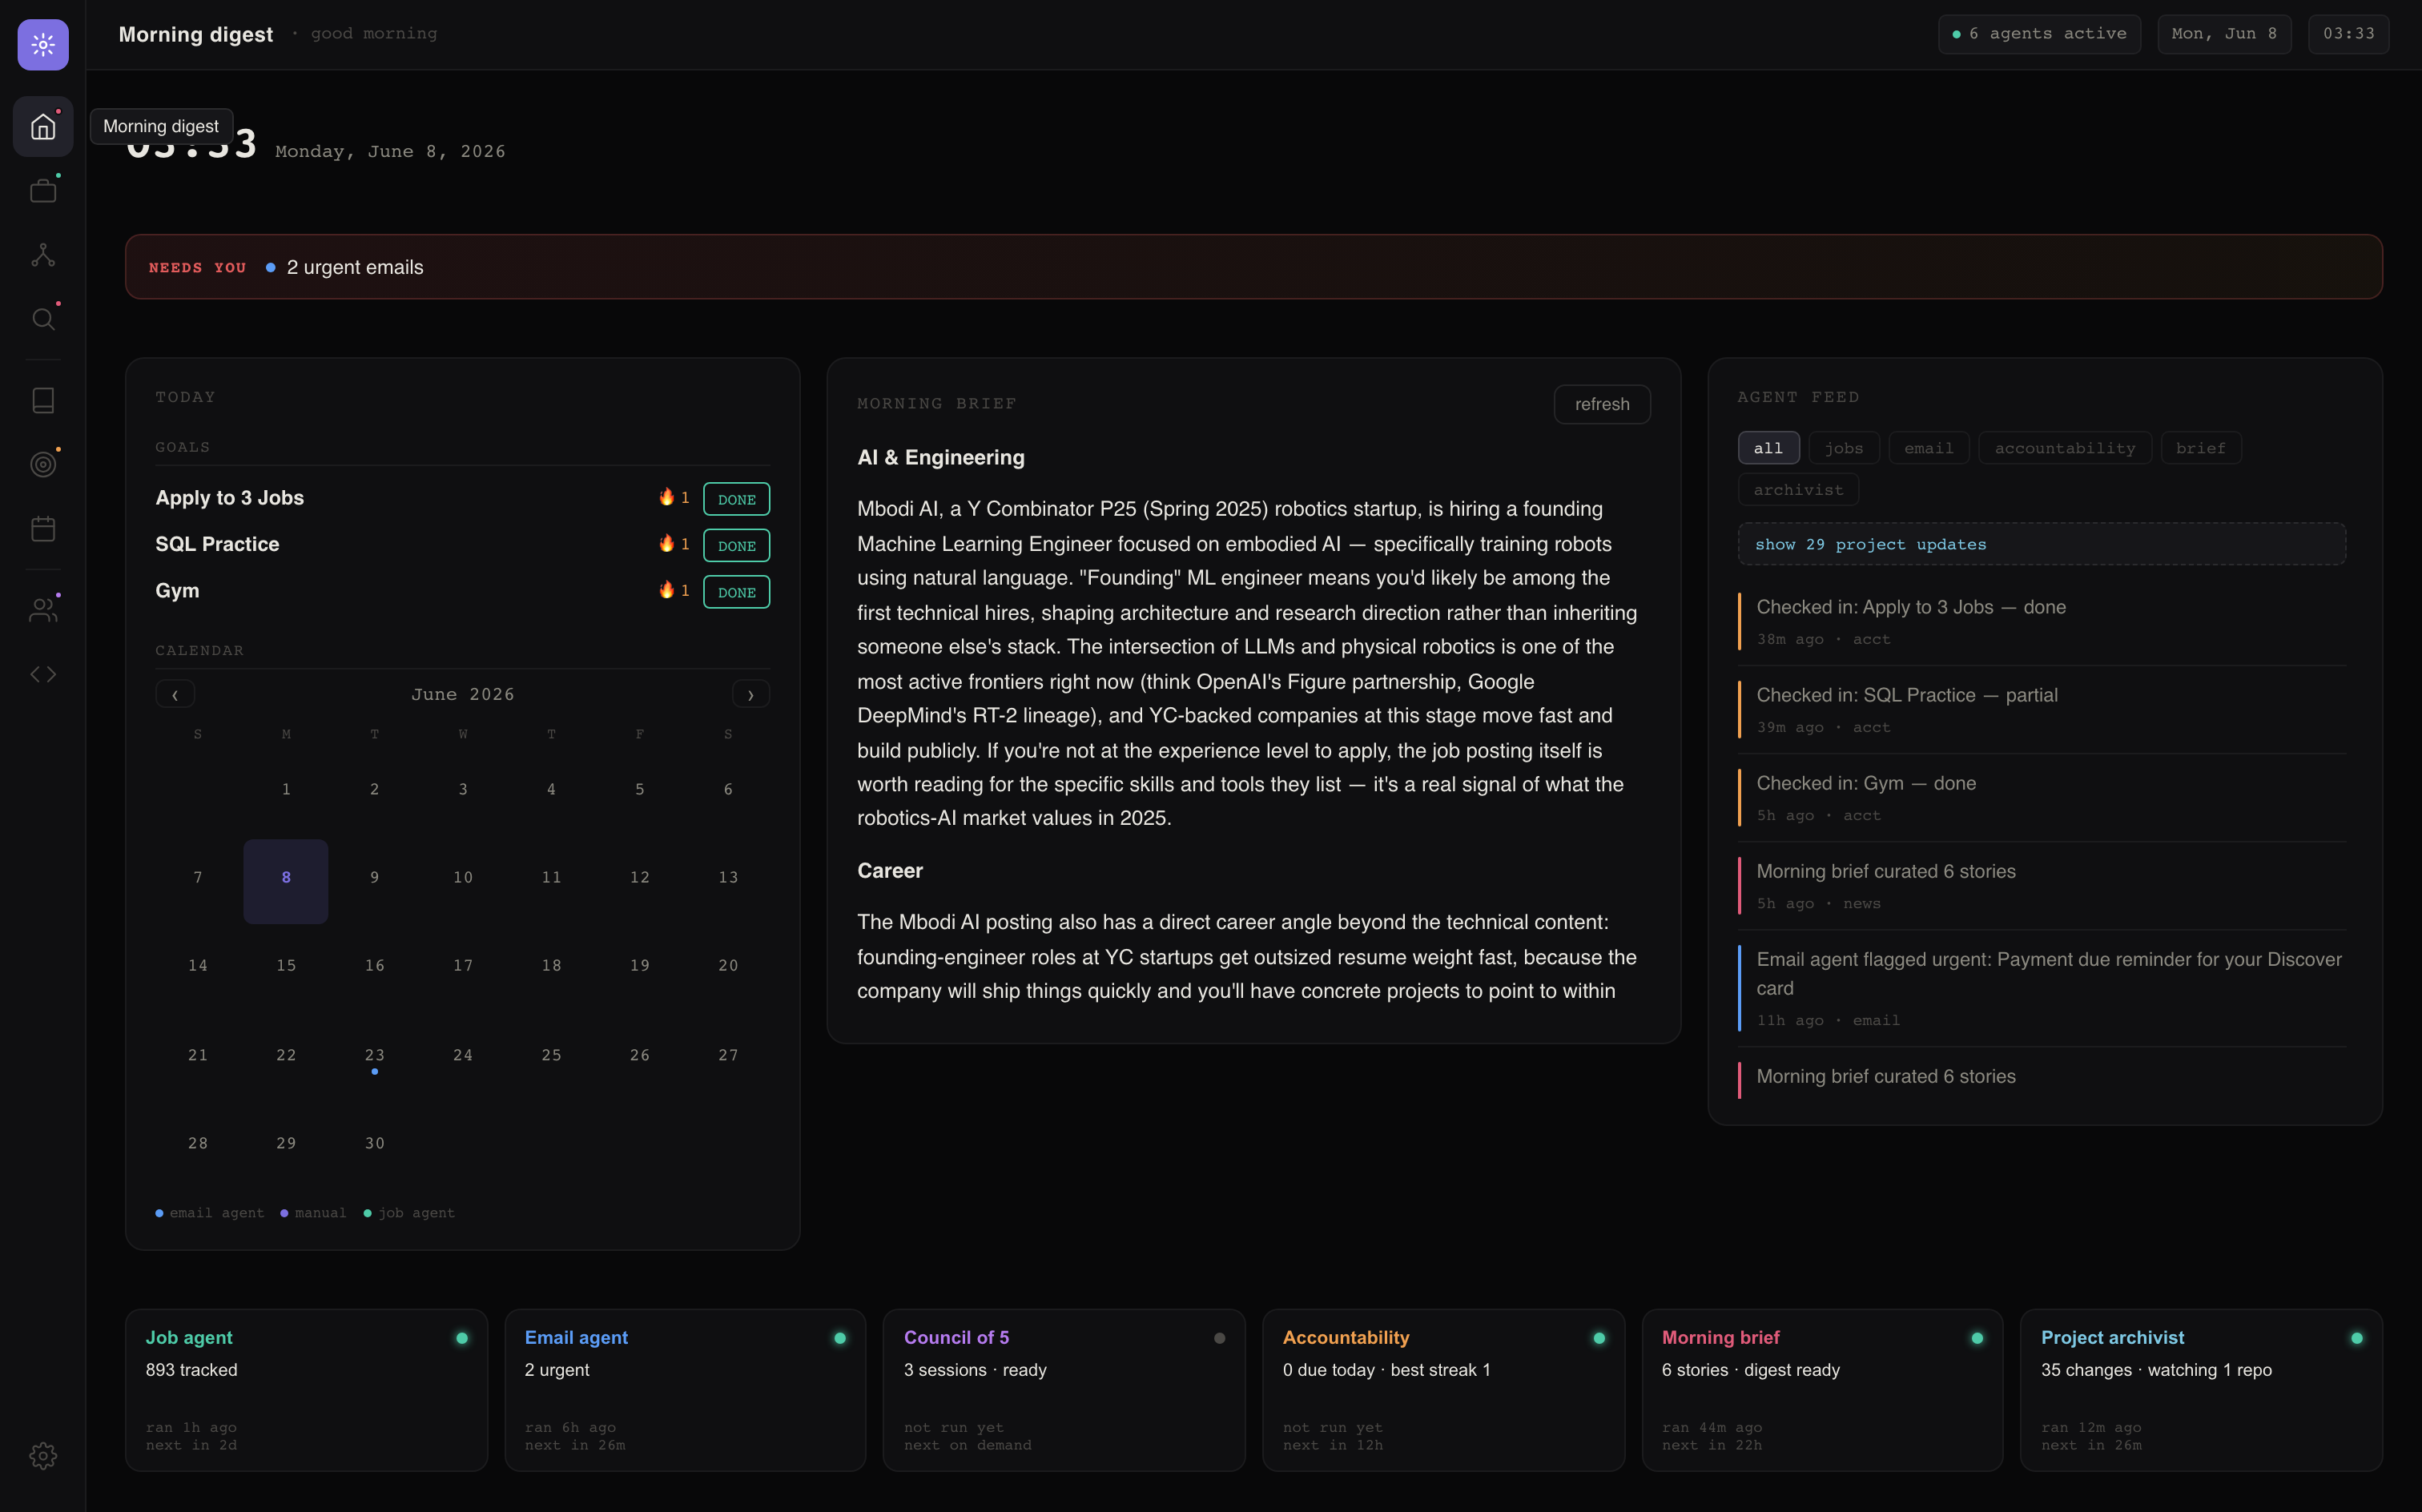Expand the 29 project updates row

click(2041, 544)
